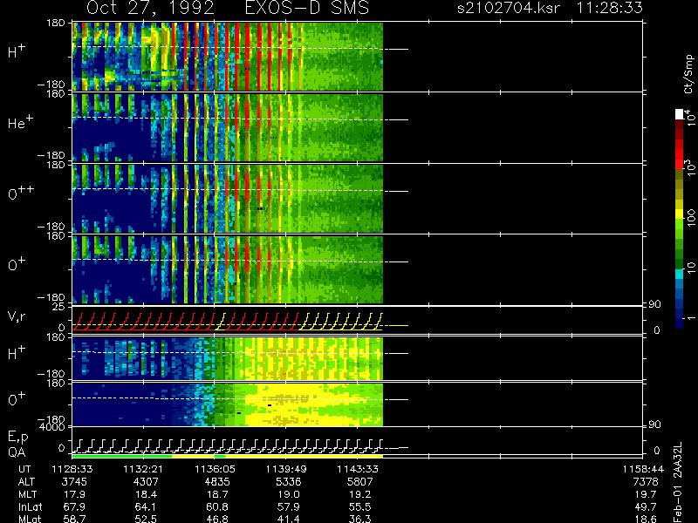Click the yellow velocity trace in V,r panel
698x523 pixels.
(x=341, y=321)
